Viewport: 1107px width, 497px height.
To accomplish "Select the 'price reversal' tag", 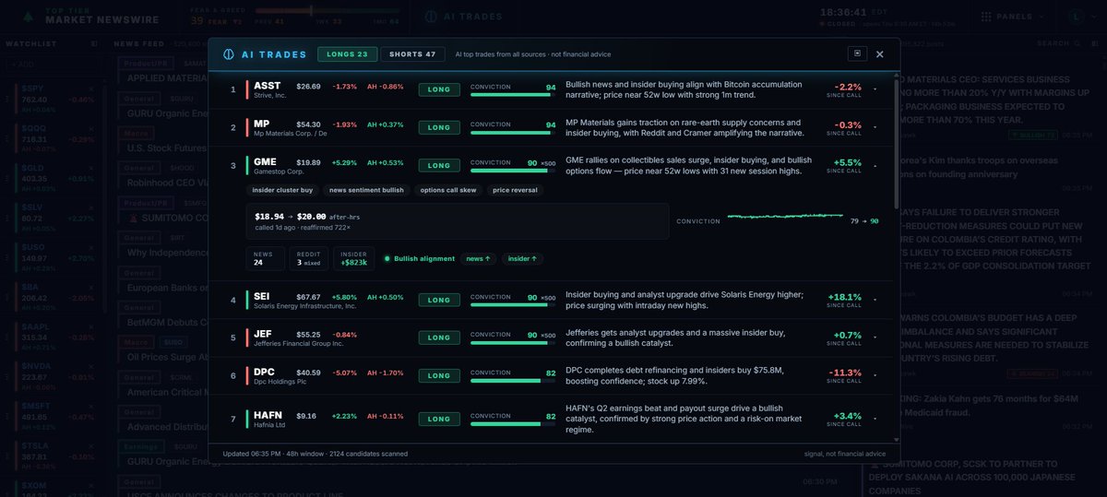I will click(515, 190).
